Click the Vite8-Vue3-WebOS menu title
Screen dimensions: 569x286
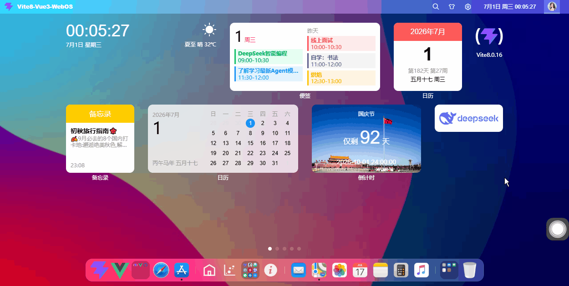point(45,7)
